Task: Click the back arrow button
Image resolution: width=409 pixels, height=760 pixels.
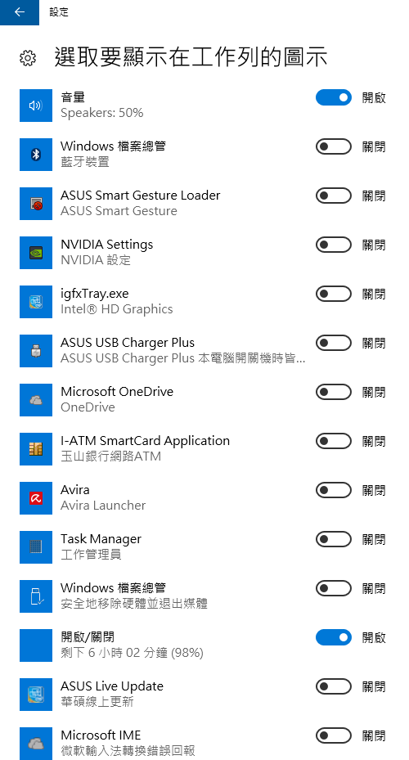Action: click(x=20, y=12)
